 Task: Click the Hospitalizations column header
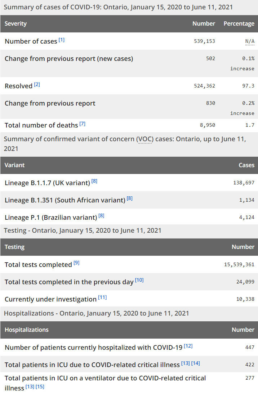click(x=27, y=330)
